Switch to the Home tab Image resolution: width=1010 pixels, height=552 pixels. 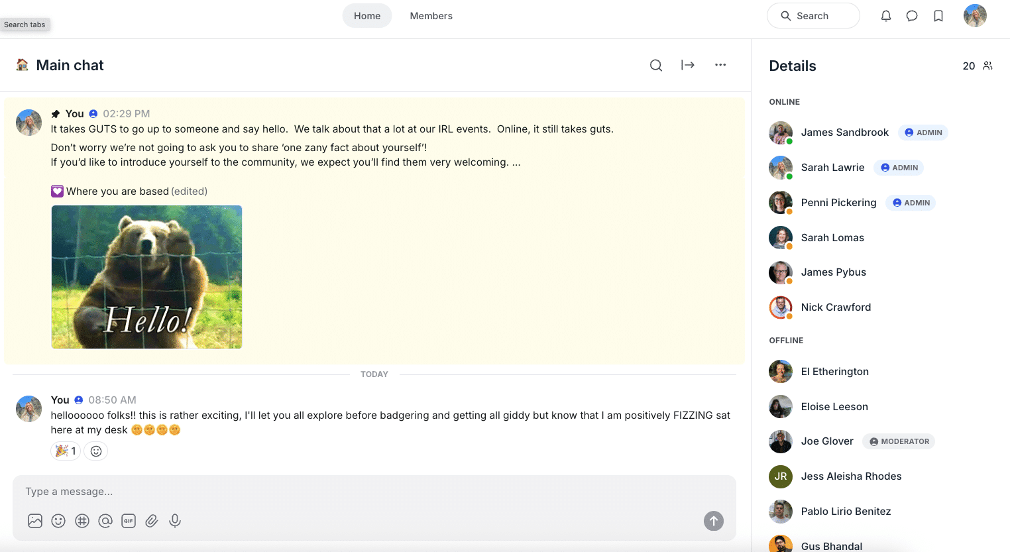(x=367, y=16)
